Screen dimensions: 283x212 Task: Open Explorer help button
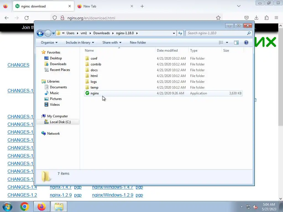click(x=246, y=43)
